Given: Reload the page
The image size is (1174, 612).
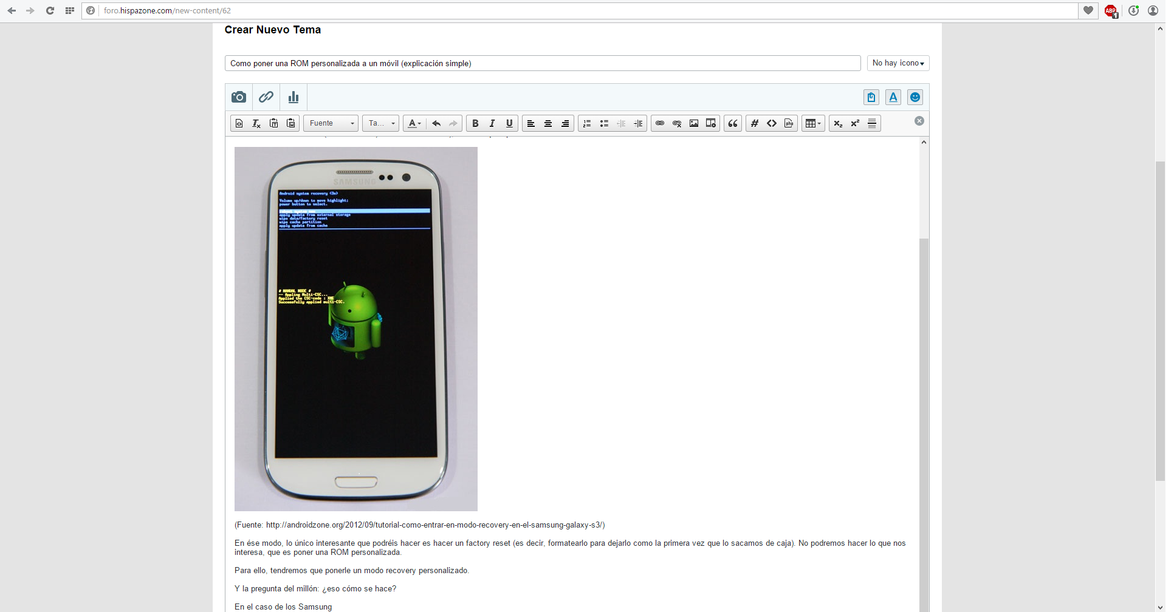Looking at the screenshot, I should click(50, 10).
